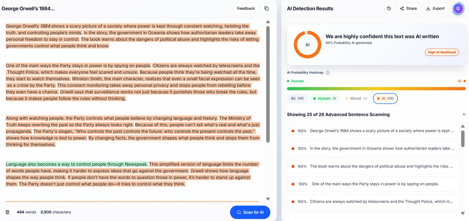Open the scan history clock icon
The height and width of the screenshot is (221, 469).
point(389,8)
